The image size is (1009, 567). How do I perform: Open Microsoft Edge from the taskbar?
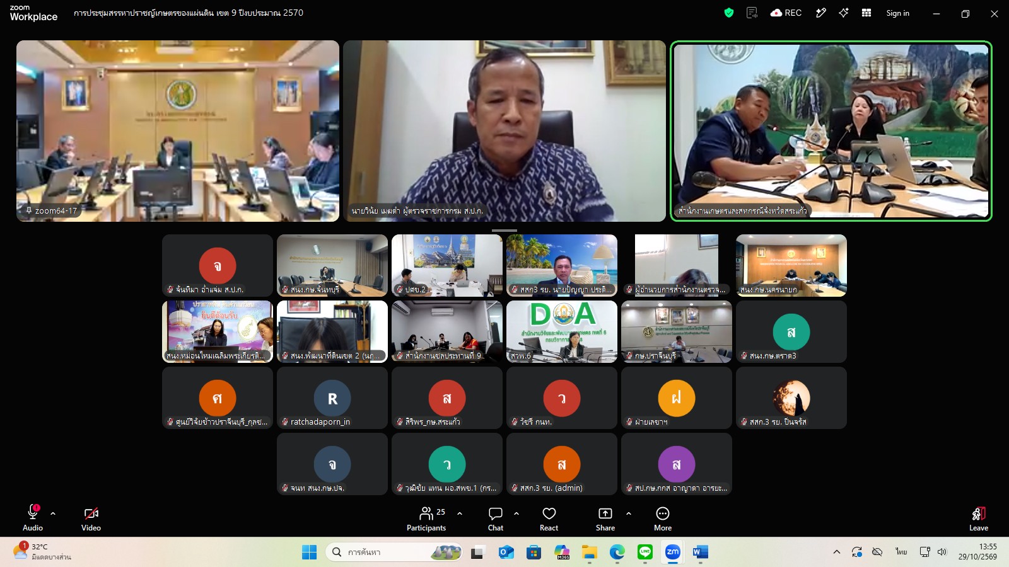click(x=617, y=553)
